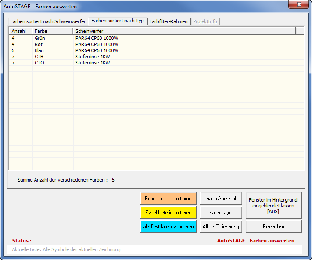The image size is (312, 260).
Task: Click the Scheinwerfer column header
Action: [184, 31]
